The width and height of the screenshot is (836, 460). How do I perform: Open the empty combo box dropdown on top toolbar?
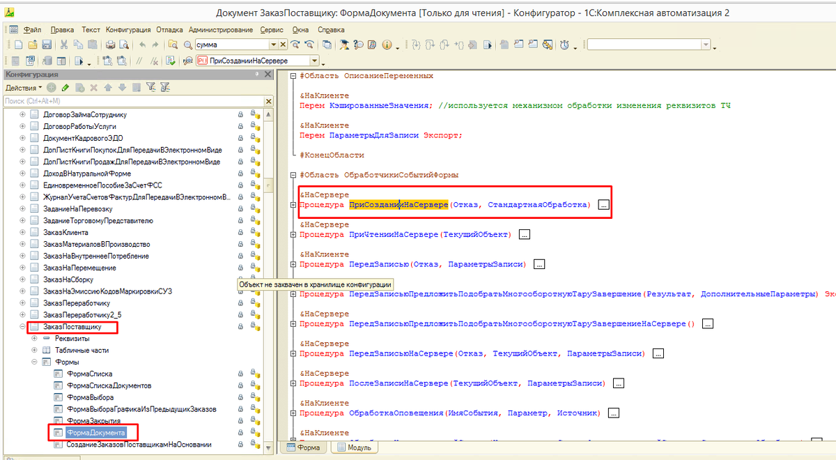[x=706, y=45]
